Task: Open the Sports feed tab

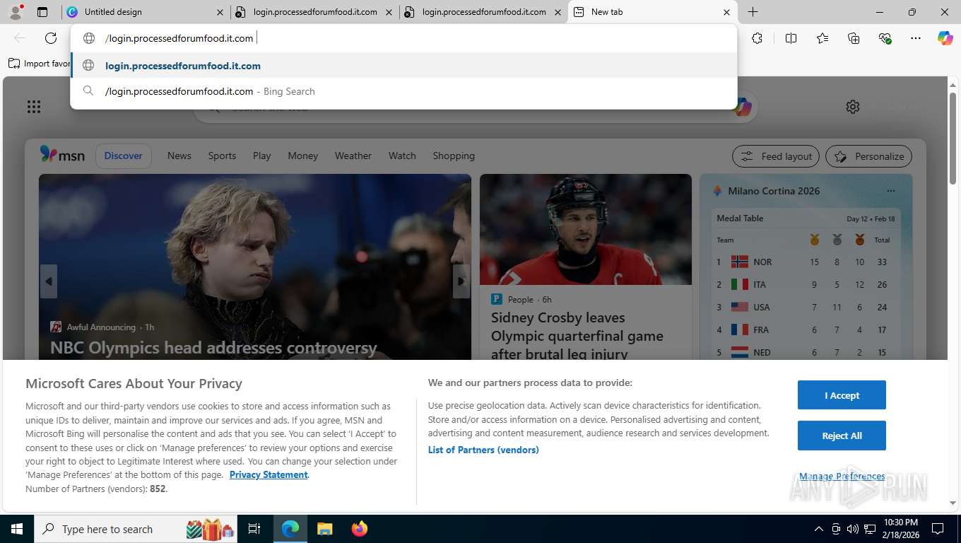Action: tap(222, 156)
